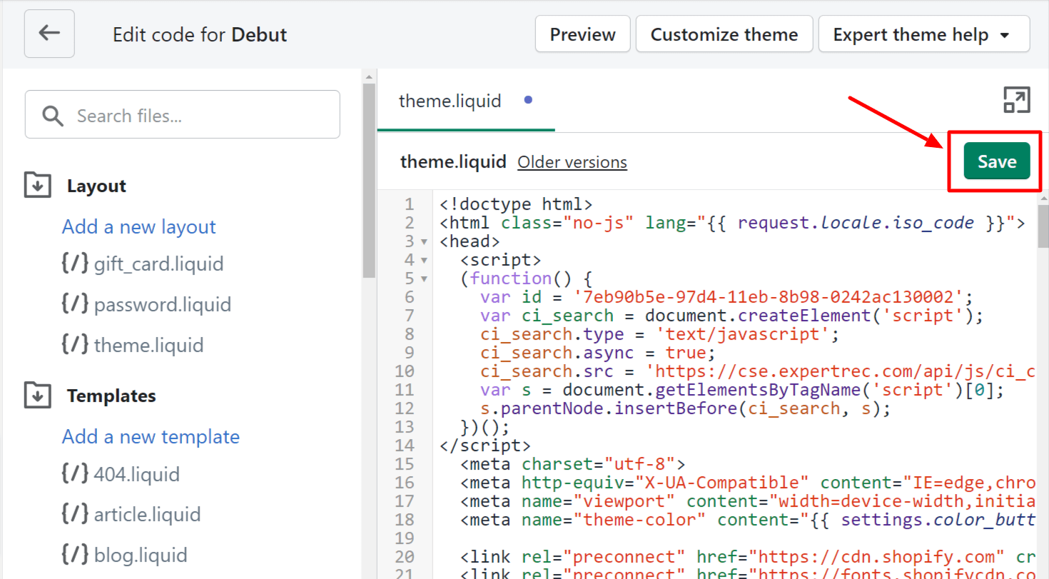Click the magnifier icon in Search files
The width and height of the screenshot is (1049, 579).
point(53,114)
